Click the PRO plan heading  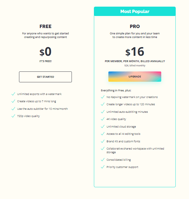(135, 27)
